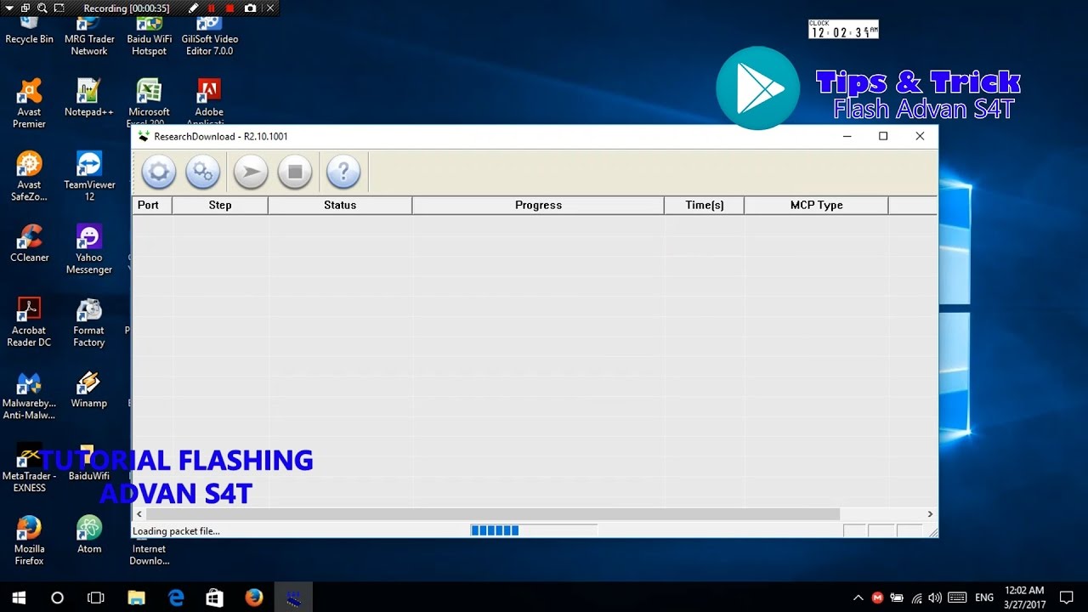
Task: Click the horizontal scrollbar right arrow
Action: (930, 514)
